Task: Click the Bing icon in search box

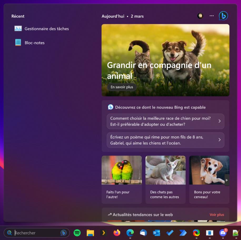Action: point(63,233)
